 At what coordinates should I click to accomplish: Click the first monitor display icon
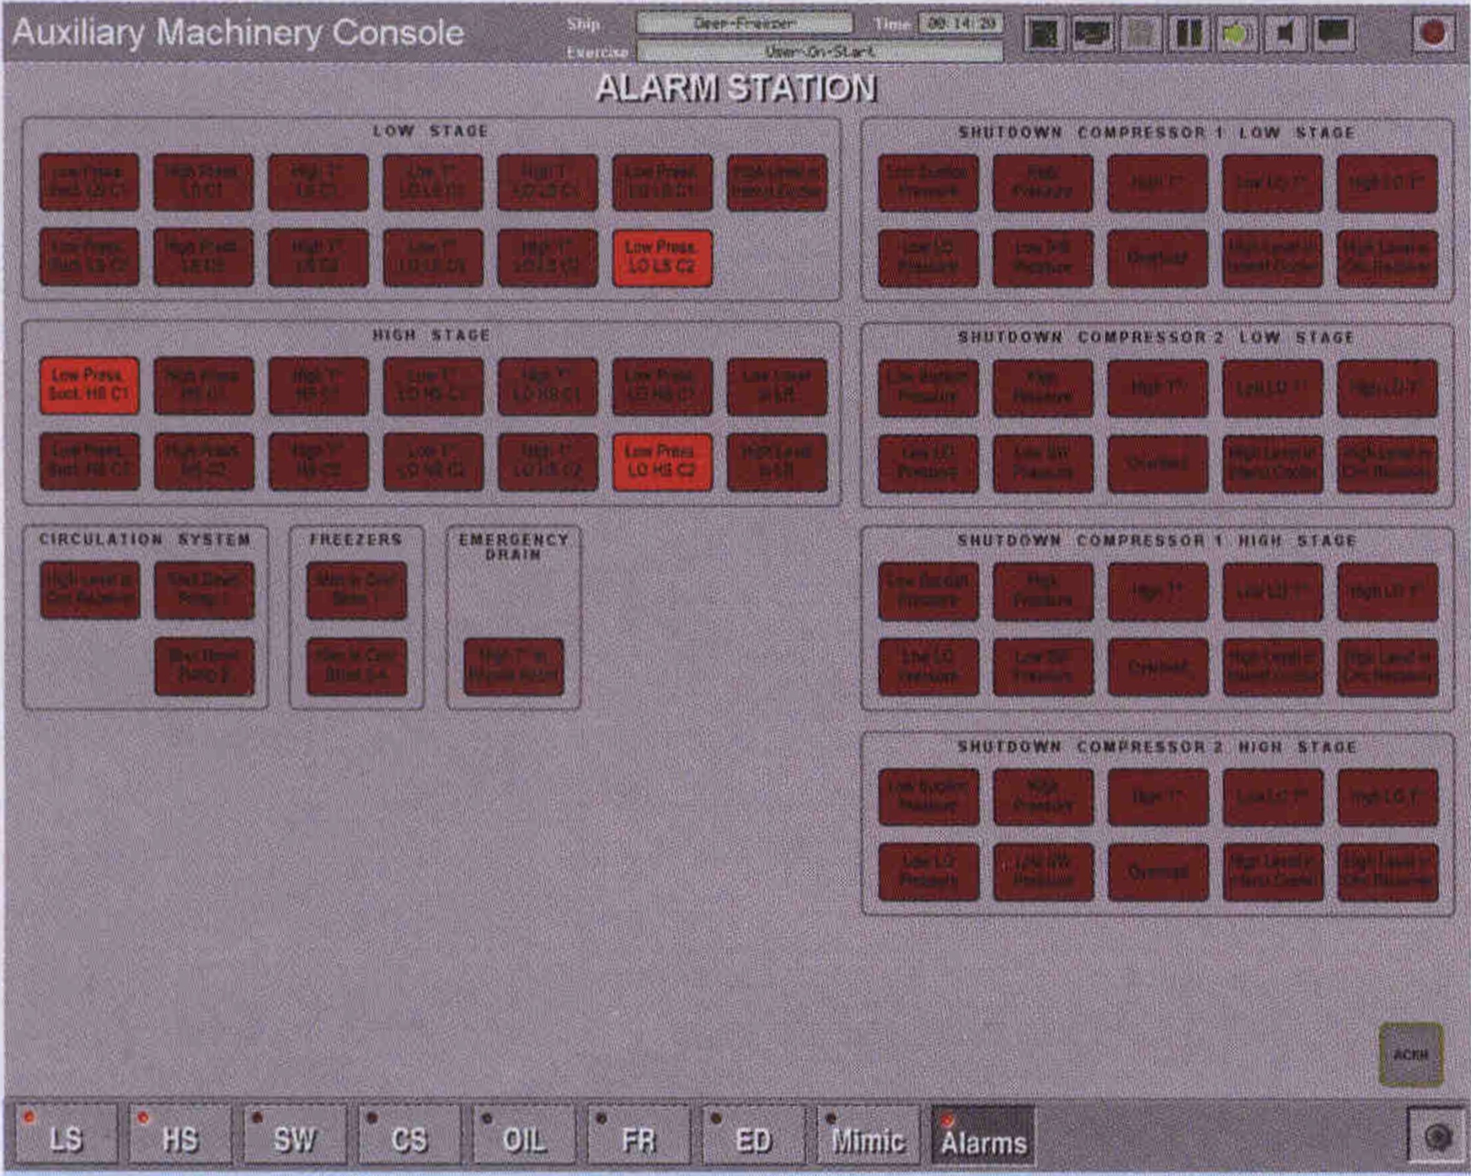coord(1044,34)
